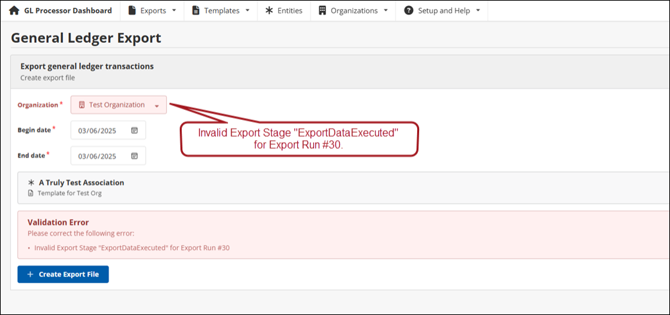Viewport: 670px width, 315px height.
Task: Click the asterisk icon next to Entities
Action: pyautogui.click(x=269, y=11)
